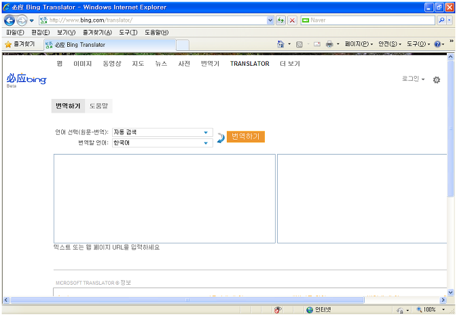Click the 이미지 navigation link
Image resolution: width=457 pixels, height=316 pixels.
pos(82,64)
